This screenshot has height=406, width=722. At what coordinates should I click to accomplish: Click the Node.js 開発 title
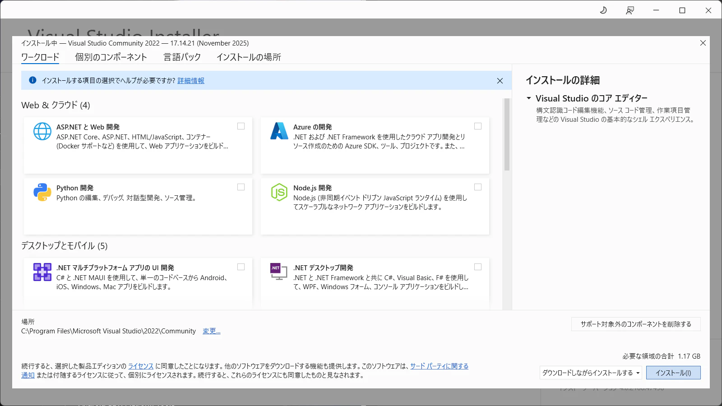tap(312, 188)
